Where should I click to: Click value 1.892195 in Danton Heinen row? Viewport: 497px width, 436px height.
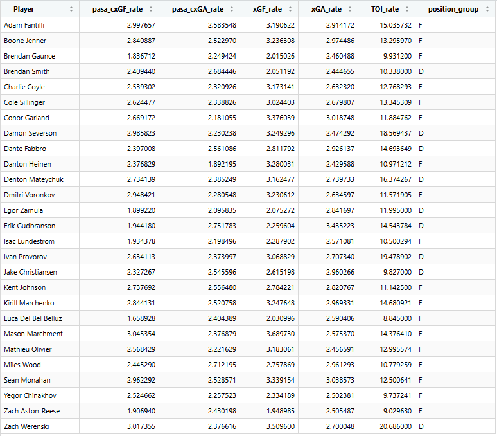pos(222,164)
